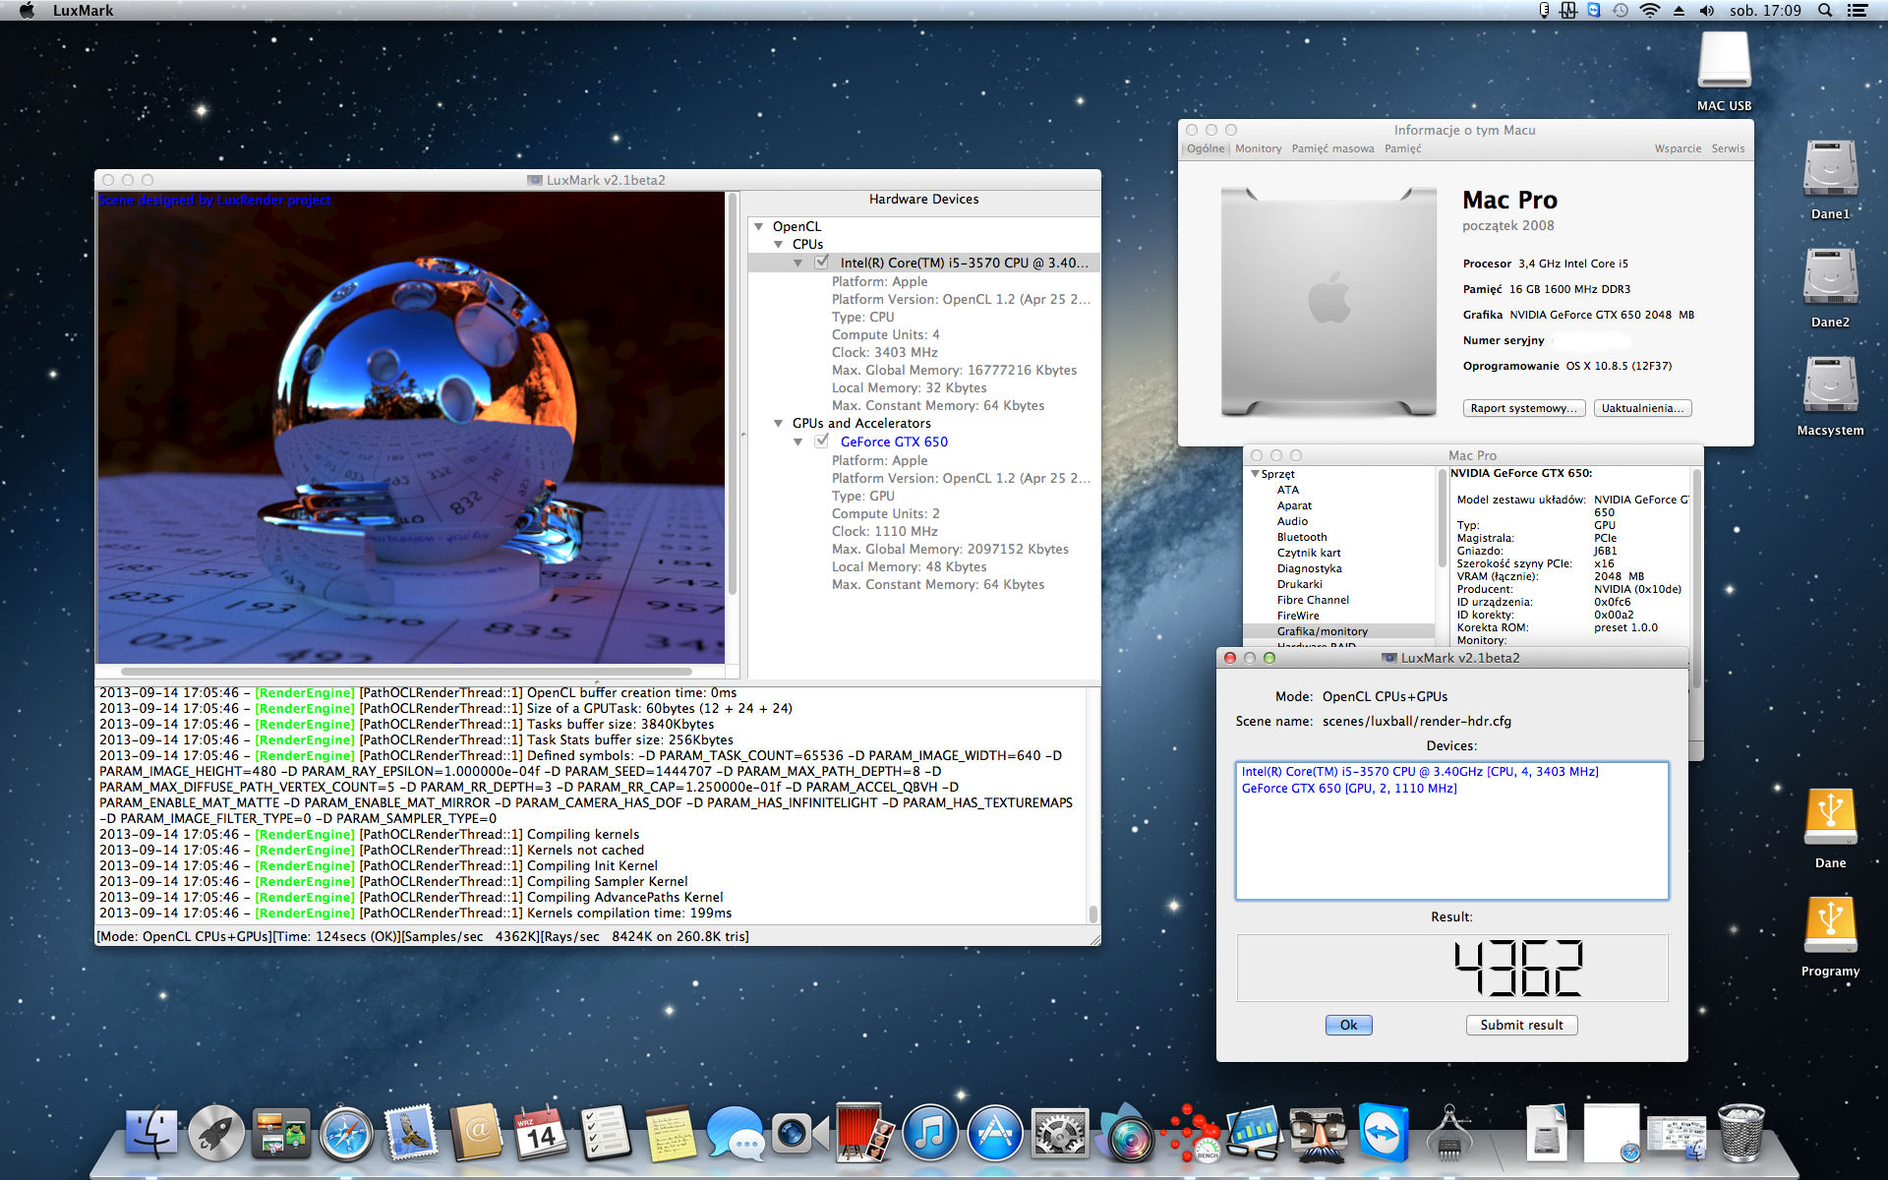Select Czytnik kart in the hardware list
The width and height of the screenshot is (1888, 1180).
[x=1309, y=553]
